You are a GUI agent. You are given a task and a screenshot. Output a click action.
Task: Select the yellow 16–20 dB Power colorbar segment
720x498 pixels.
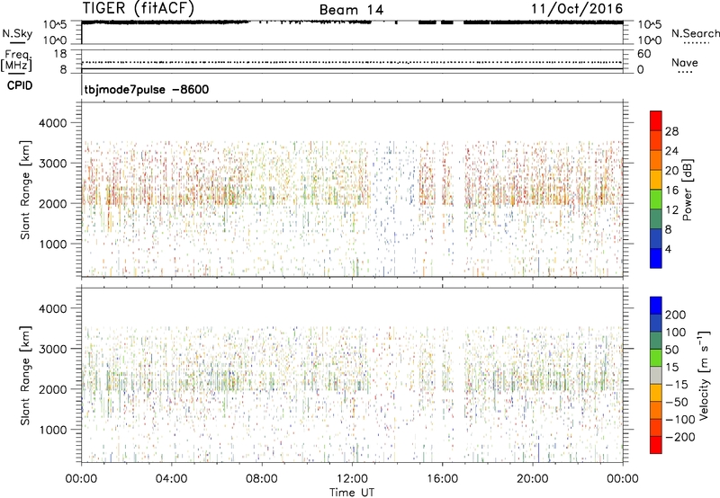coord(656,180)
